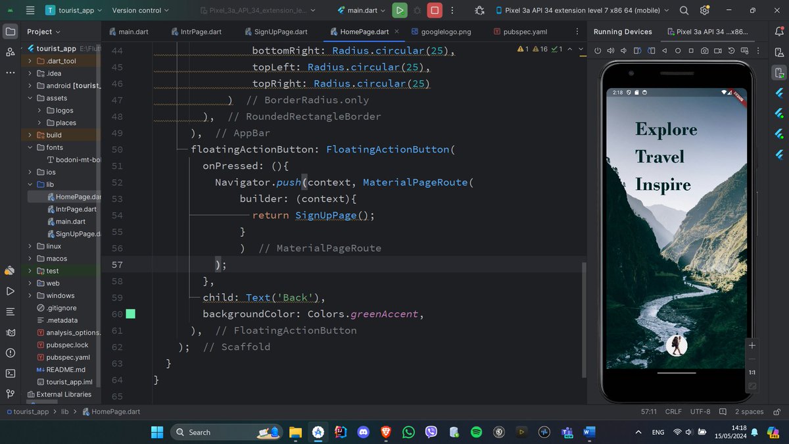
Task: Expand the android folder node
Action: point(30,86)
